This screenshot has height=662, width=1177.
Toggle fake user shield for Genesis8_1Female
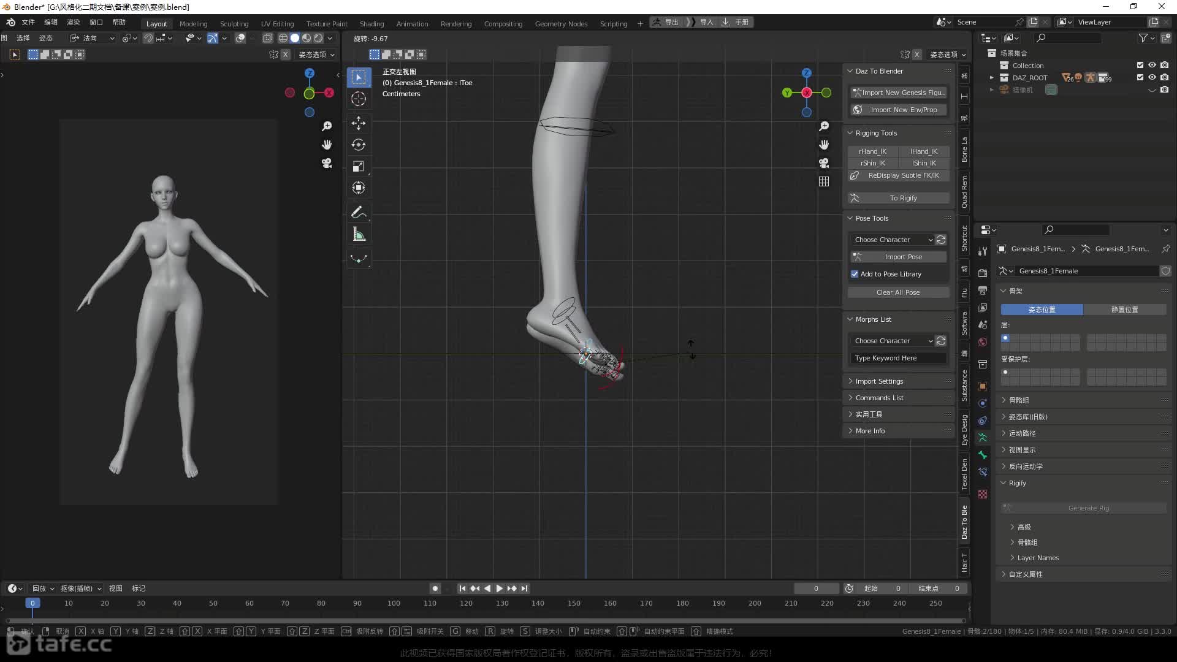point(1165,271)
